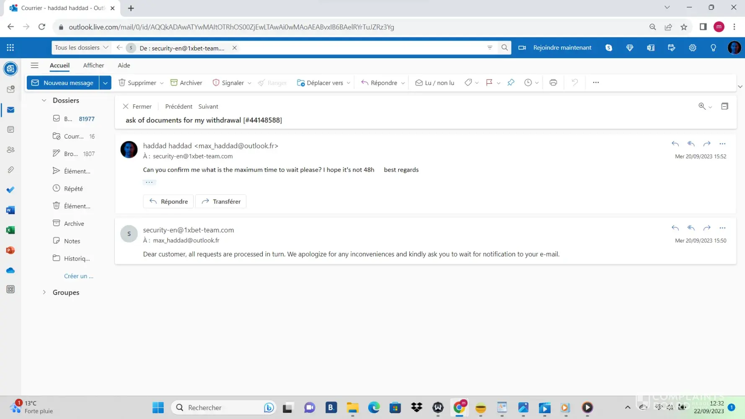Toggle the hamburger navigation pane button

click(34, 65)
